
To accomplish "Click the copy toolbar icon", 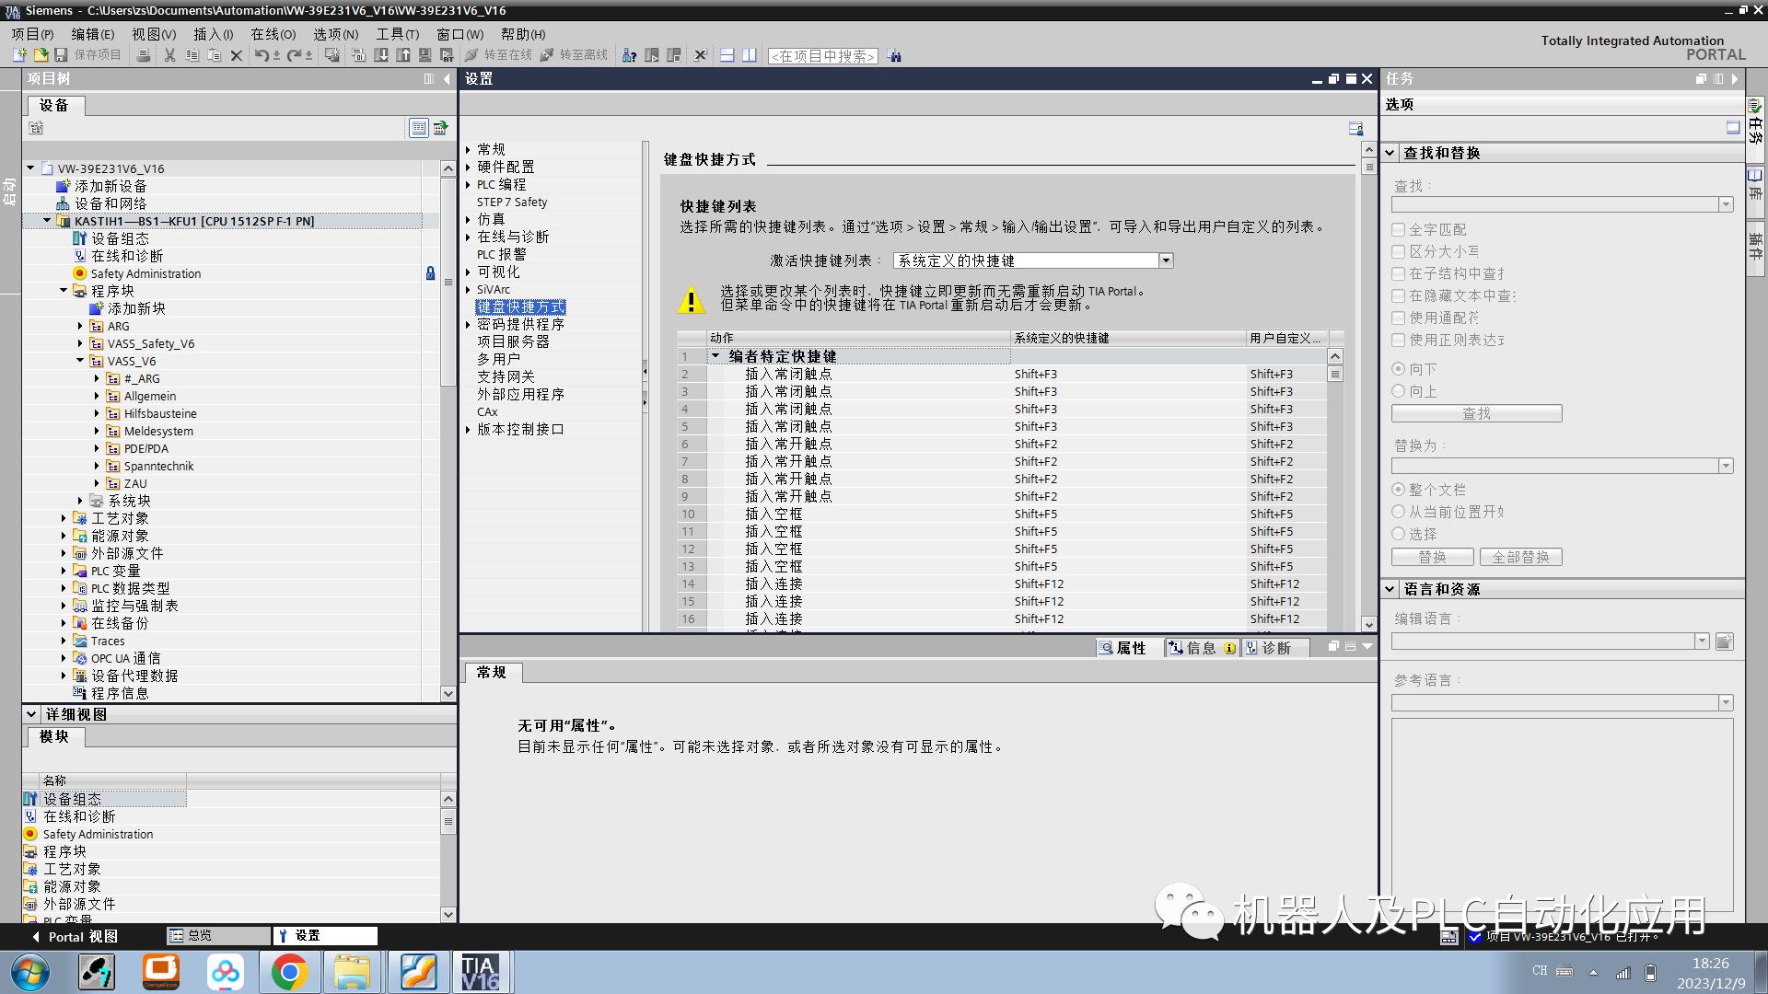I will pyautogui.click(x=192, y=55).
